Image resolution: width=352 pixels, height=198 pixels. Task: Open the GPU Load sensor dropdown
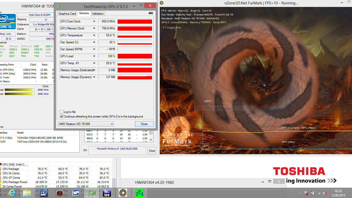94,56
